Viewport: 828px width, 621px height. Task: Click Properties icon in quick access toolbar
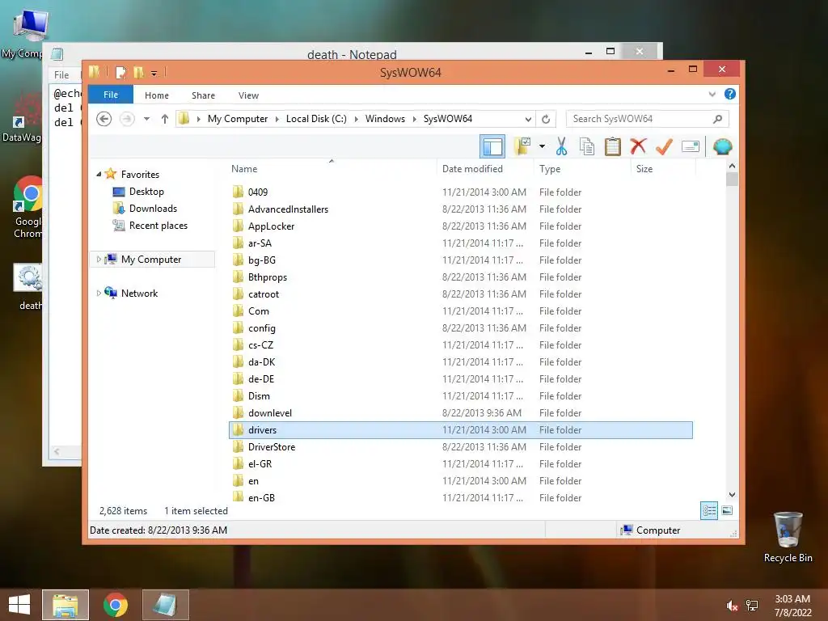(x=121, y=72)
